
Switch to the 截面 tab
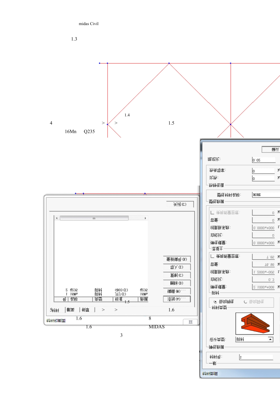pyautogui.click(x=71, y=310)
